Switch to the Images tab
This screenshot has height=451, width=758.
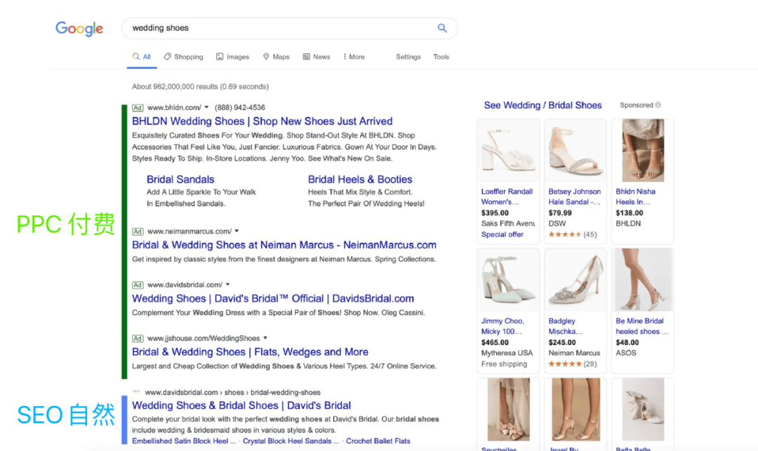pos(232,57)
